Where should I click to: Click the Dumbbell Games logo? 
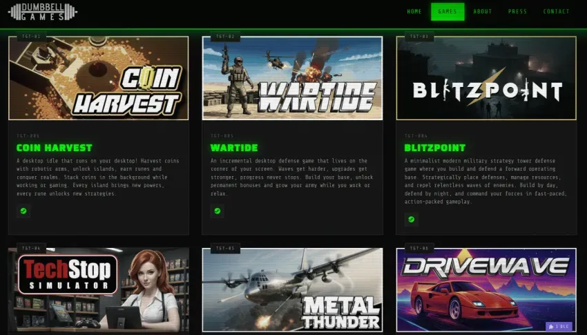coord(43,12)
